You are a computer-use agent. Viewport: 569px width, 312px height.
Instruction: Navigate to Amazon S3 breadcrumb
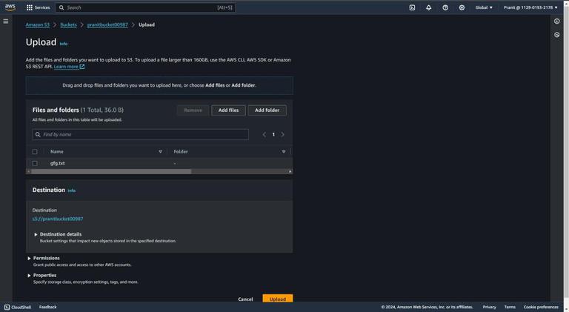(37, 24)
